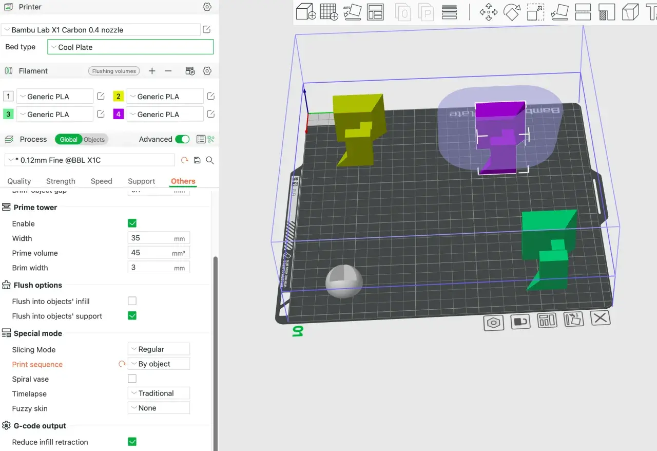The image size is (657, 451).
Task: Arrange all objects using top toolbar icon
Action: tap(376, 12)
